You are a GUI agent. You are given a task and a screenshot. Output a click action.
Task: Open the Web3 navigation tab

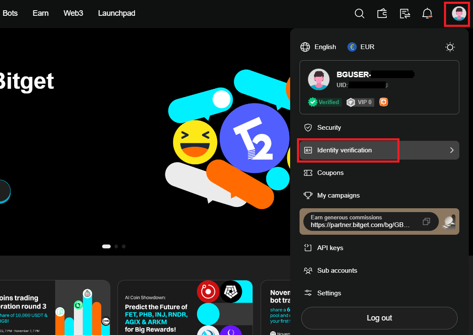[x=73, y=13]
